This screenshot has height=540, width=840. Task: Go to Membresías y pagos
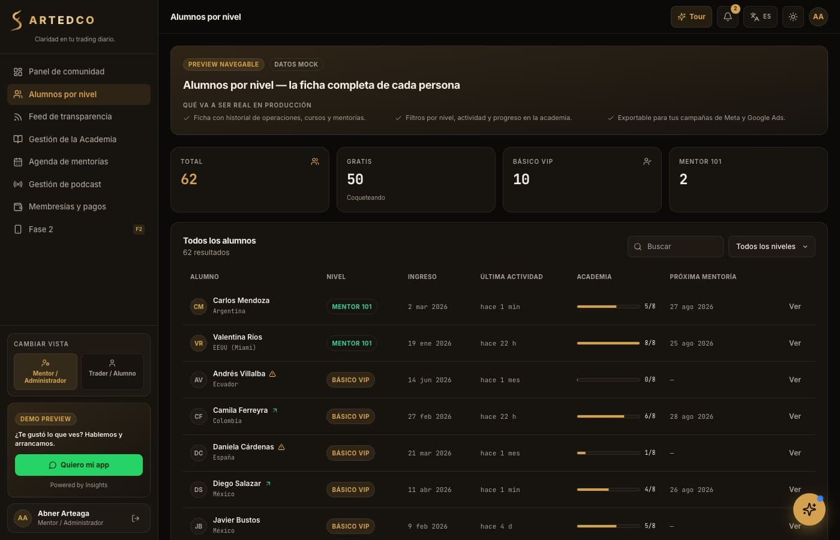(79, 207)
